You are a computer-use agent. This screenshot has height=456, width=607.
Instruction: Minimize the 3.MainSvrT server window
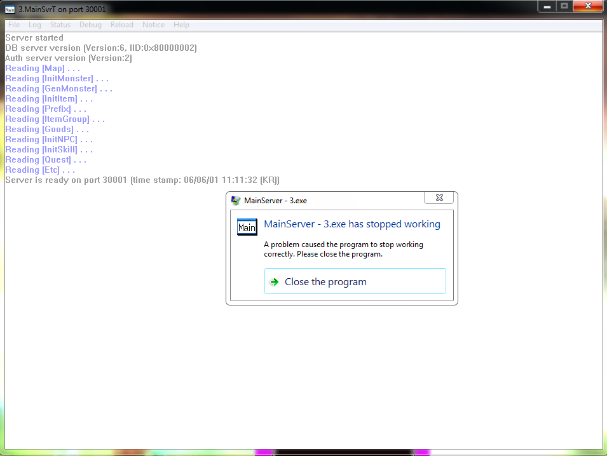click(x=547, y=6)
